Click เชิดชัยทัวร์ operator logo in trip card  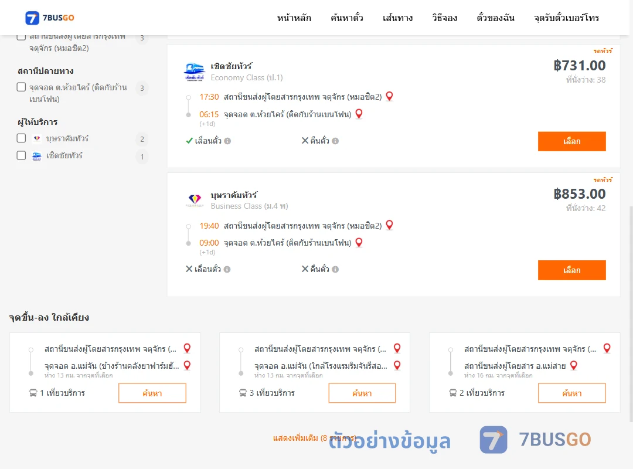[x=195, y=72]
